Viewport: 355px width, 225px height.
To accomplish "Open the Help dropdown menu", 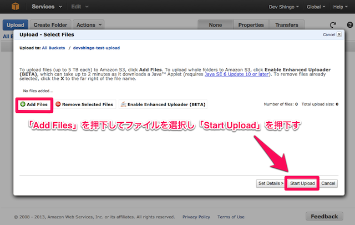I will (x=340, y=7).
